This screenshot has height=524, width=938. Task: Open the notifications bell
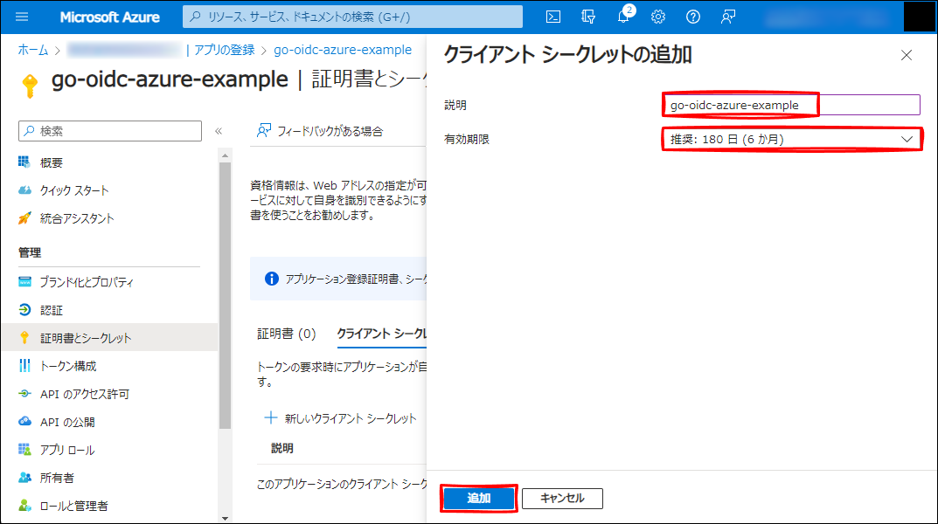623,17
